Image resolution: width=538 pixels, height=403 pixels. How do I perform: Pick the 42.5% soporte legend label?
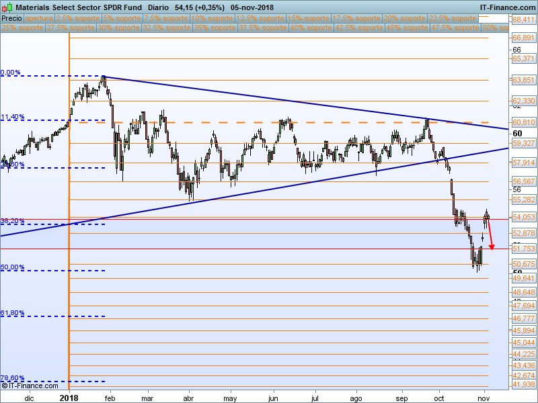[x=359, y=28]
